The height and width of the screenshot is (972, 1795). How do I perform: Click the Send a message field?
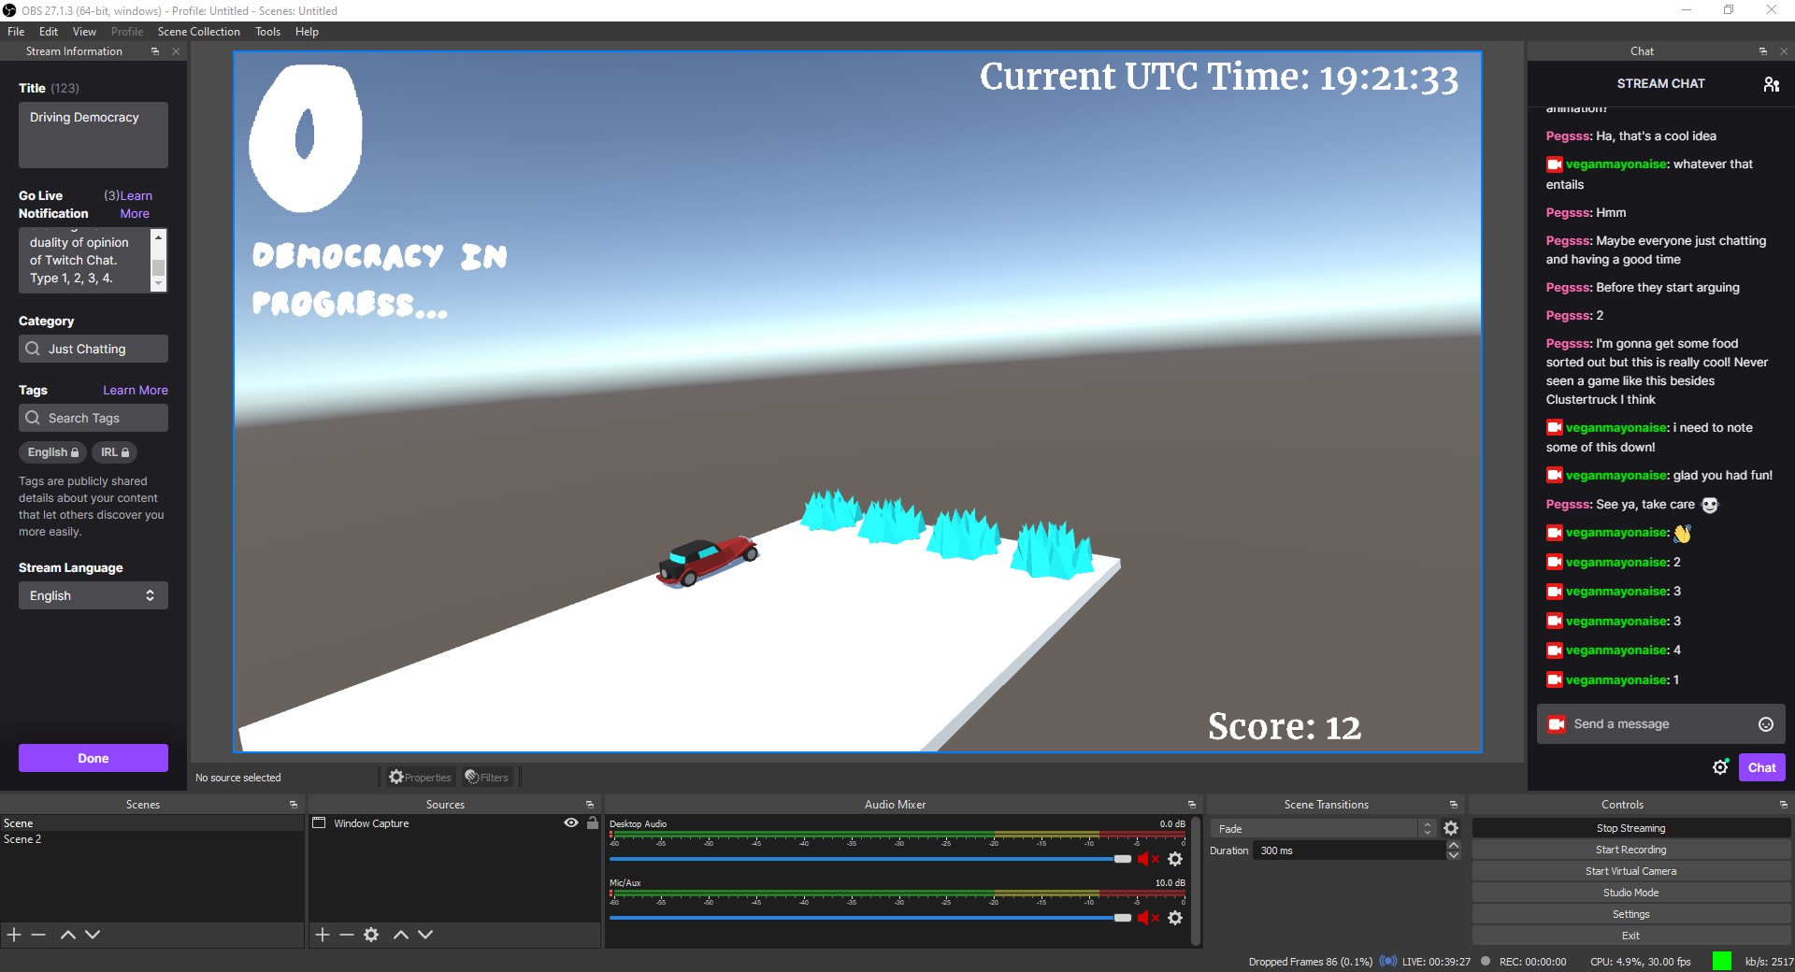click(1661, 724)
